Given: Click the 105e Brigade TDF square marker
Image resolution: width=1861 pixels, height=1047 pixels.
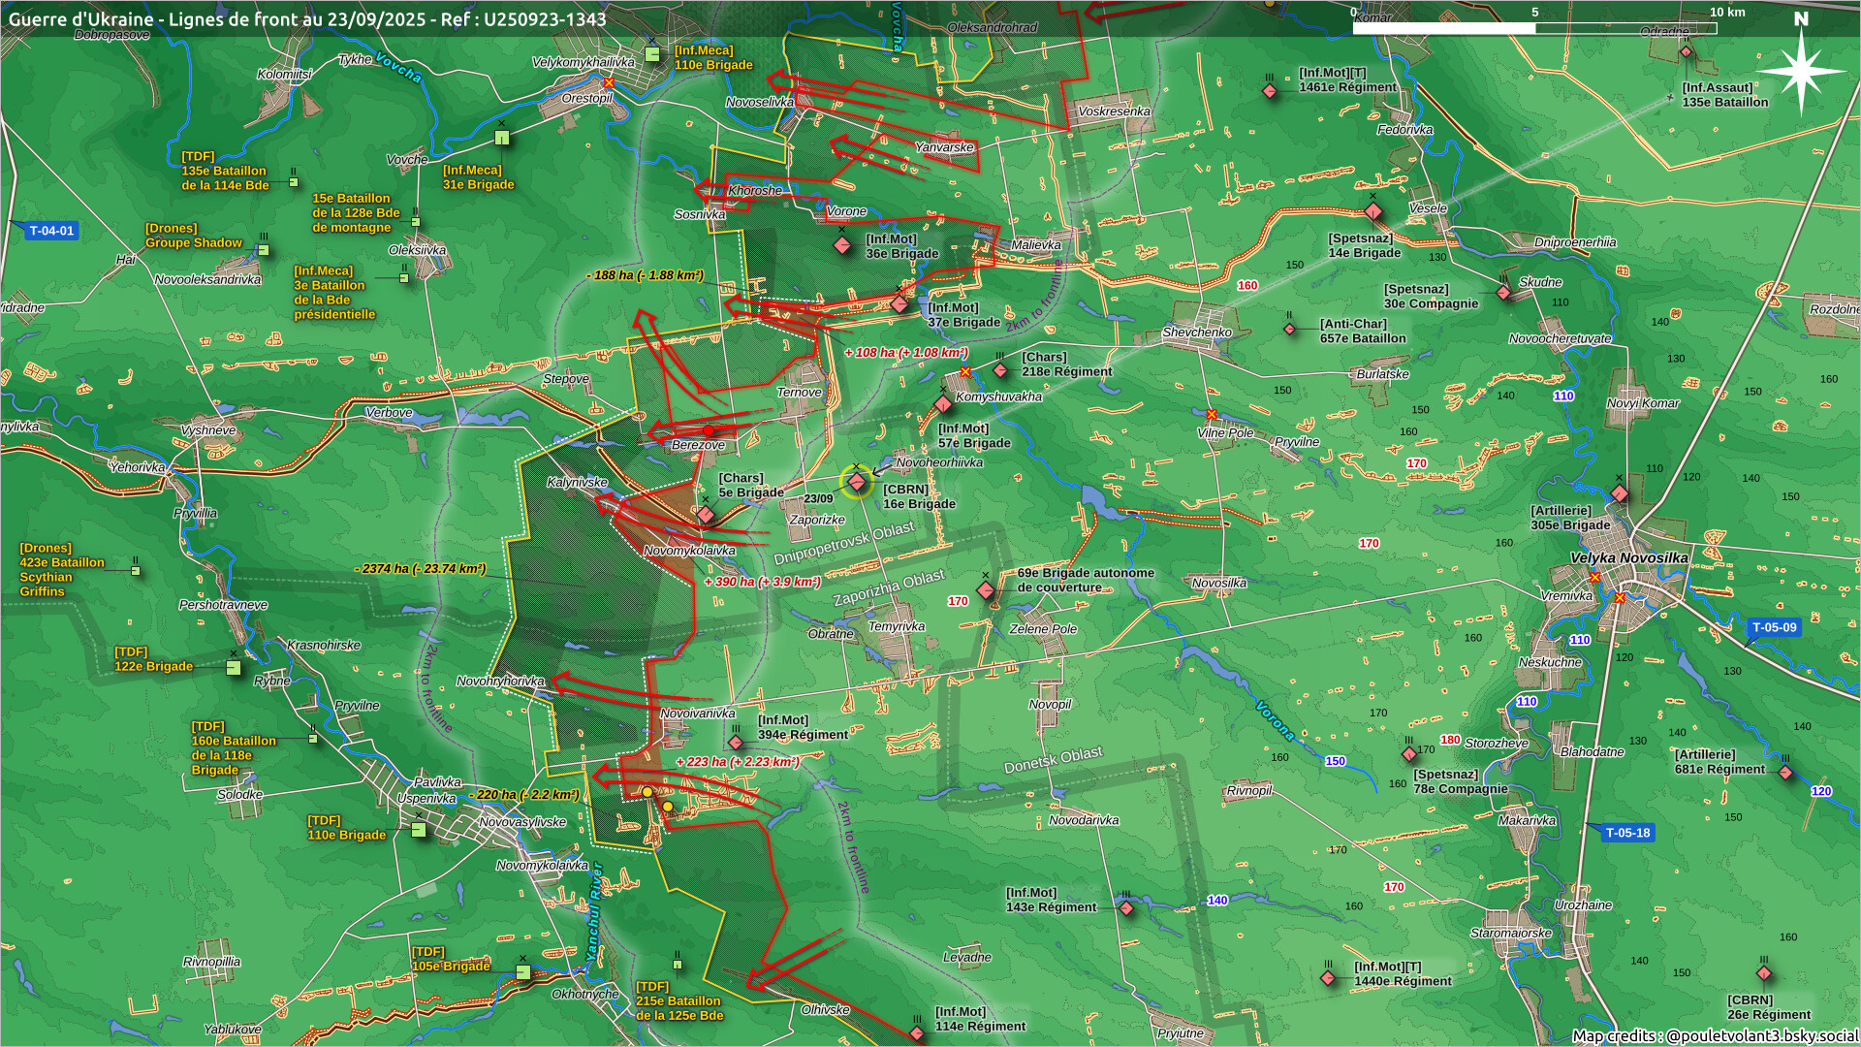Looking at the screenshot, I should pyautogui.click(x=523, y=971).
